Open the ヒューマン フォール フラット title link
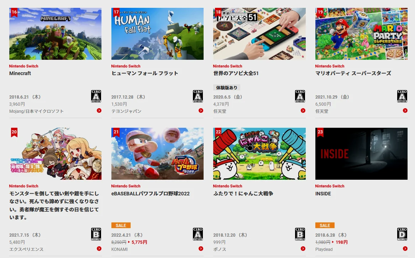 (x=145, y=73)
